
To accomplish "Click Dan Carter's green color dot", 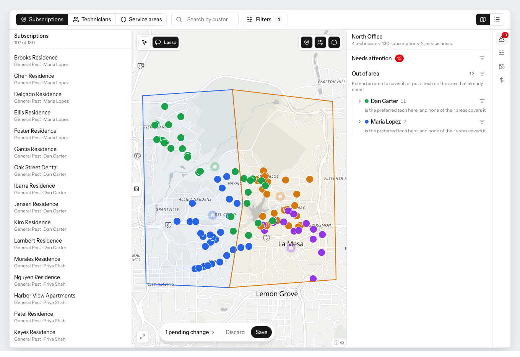I will [367, 101].
